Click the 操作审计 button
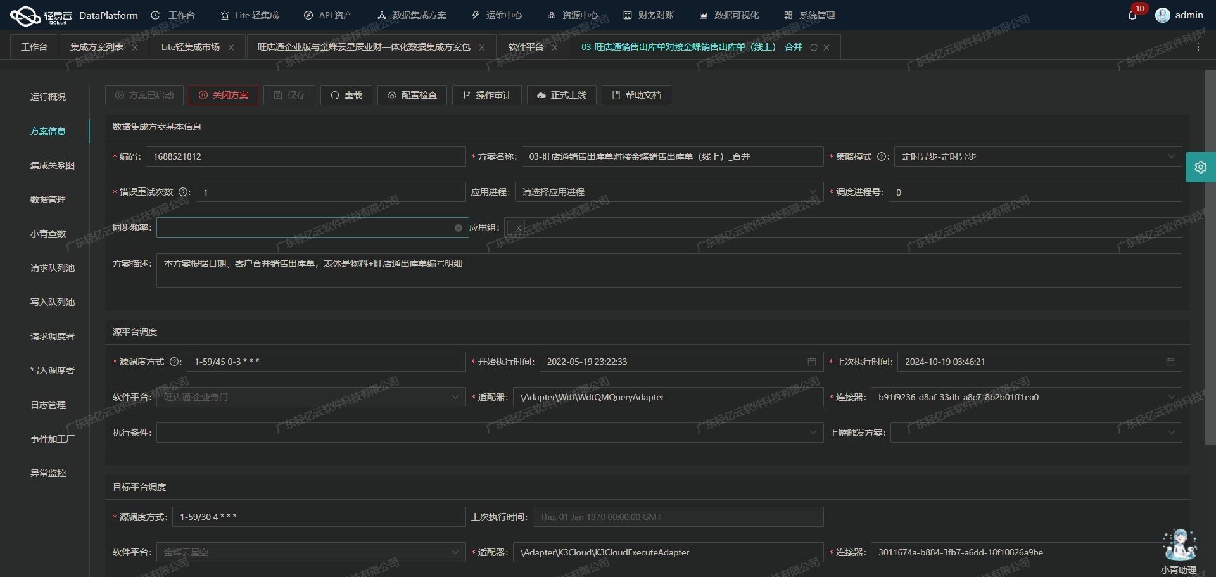 (x=487, y=95)
